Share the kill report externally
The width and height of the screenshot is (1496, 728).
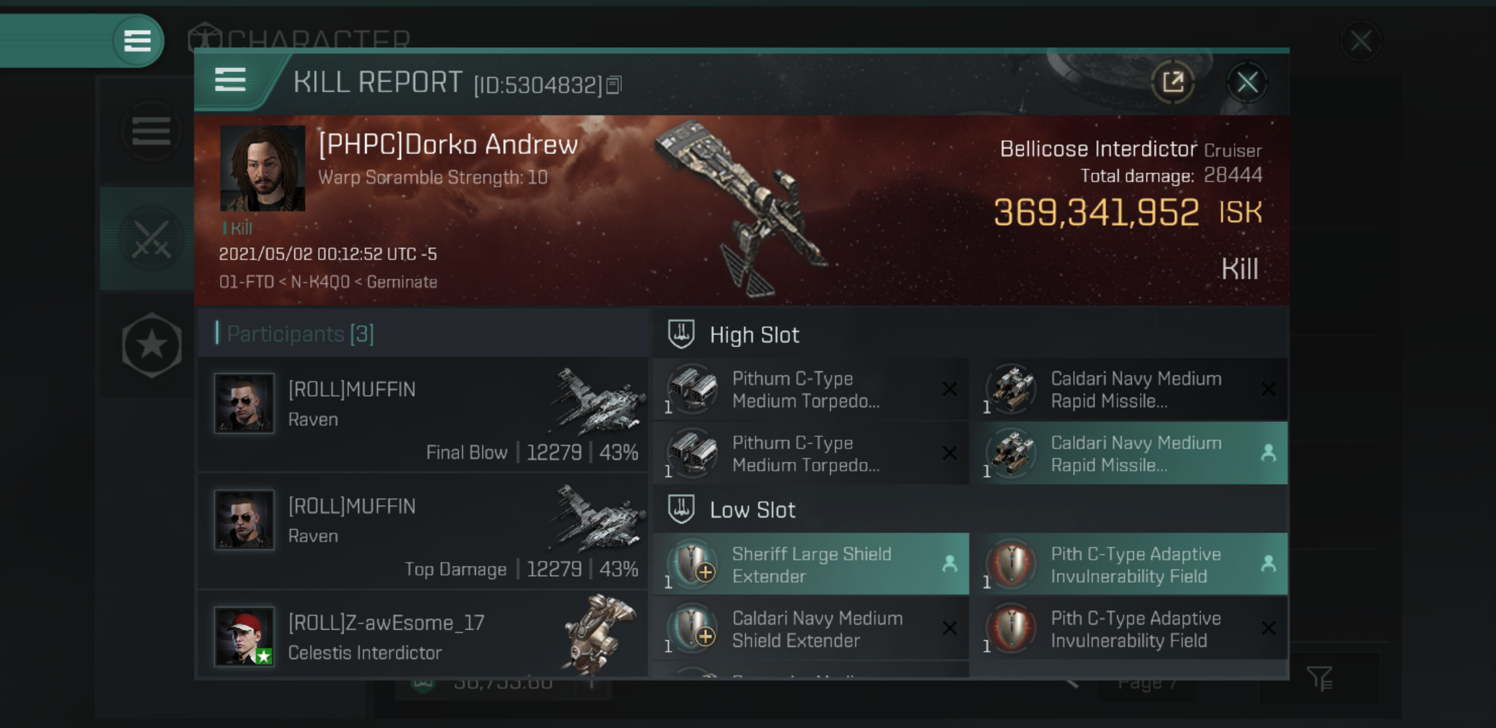coord(1173,82)
